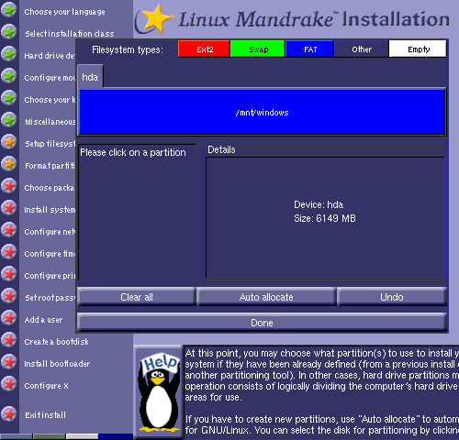Click the dark blue color theme swatch at bottom
Viewport: 459px width, 440px height.
[x=116, y=436]
